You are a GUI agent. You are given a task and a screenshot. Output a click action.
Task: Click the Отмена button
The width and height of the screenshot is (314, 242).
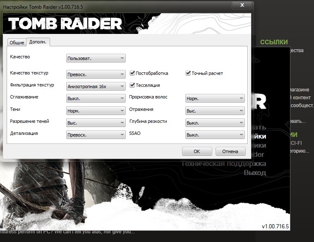[x=230, y=151]
